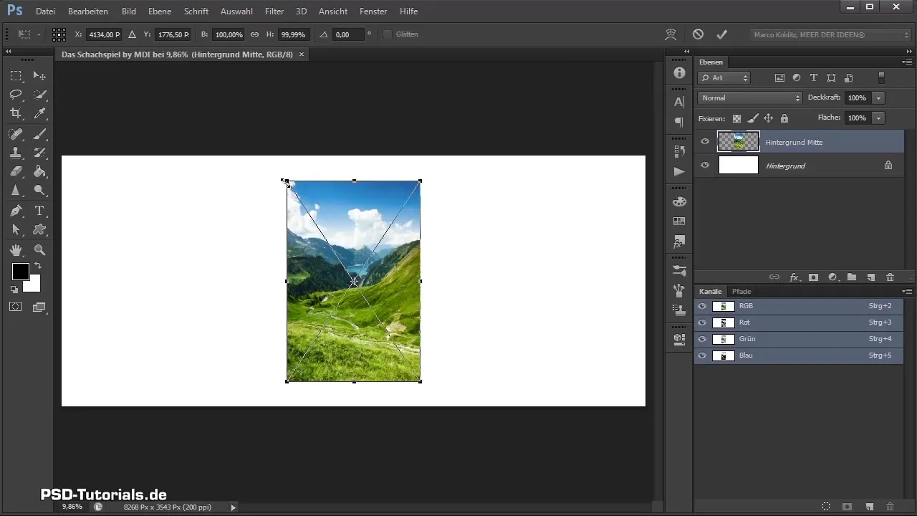Open the status bar info arrow

point(233,507)
